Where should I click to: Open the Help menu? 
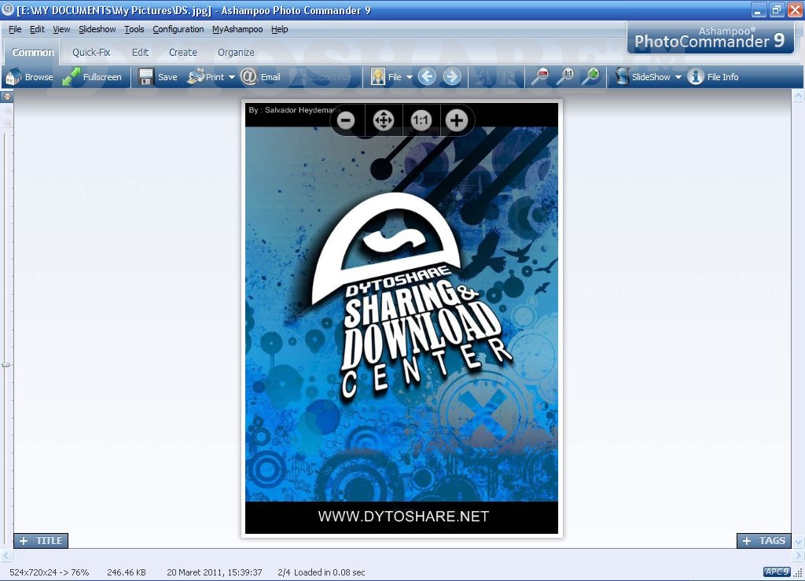279,29
